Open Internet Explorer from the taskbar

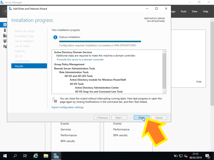(36, 156)
